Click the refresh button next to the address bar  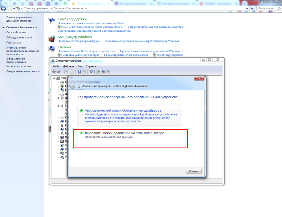tap(252, 8)
